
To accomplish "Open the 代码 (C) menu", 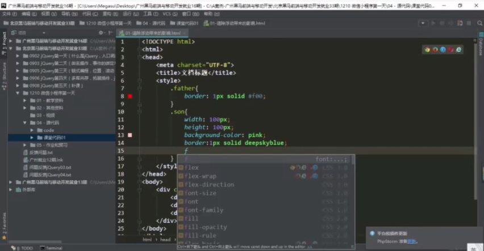I will pyautogui.click(x=90, y=14).
